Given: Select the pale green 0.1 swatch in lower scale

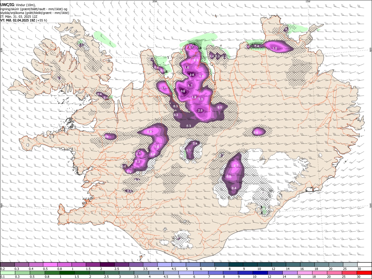Looking at the screenshot, I should (8, 273).
